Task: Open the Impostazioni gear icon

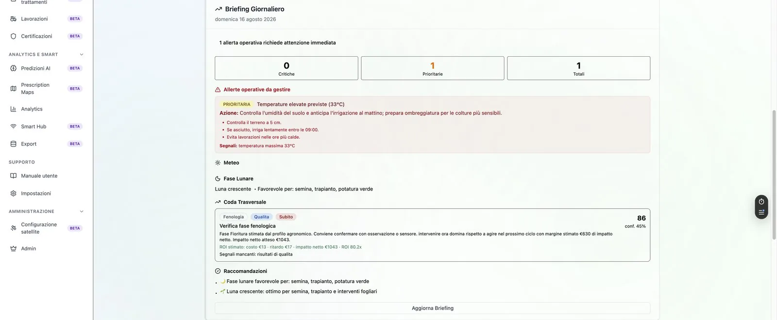Action: 13,193
